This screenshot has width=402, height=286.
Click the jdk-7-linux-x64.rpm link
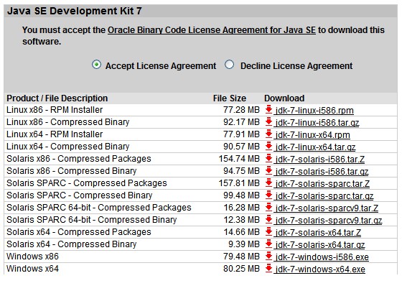tap(312, 135)
